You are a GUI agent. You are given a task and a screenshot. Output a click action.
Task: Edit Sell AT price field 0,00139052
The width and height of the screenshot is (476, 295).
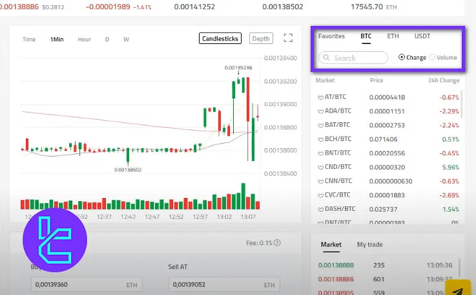[x=224, y=285]
